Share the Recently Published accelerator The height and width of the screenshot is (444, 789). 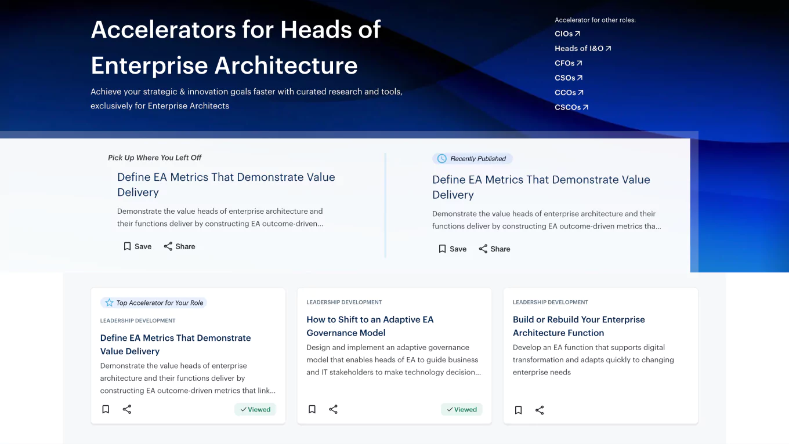pyautogui.click(x=494, y=249)
